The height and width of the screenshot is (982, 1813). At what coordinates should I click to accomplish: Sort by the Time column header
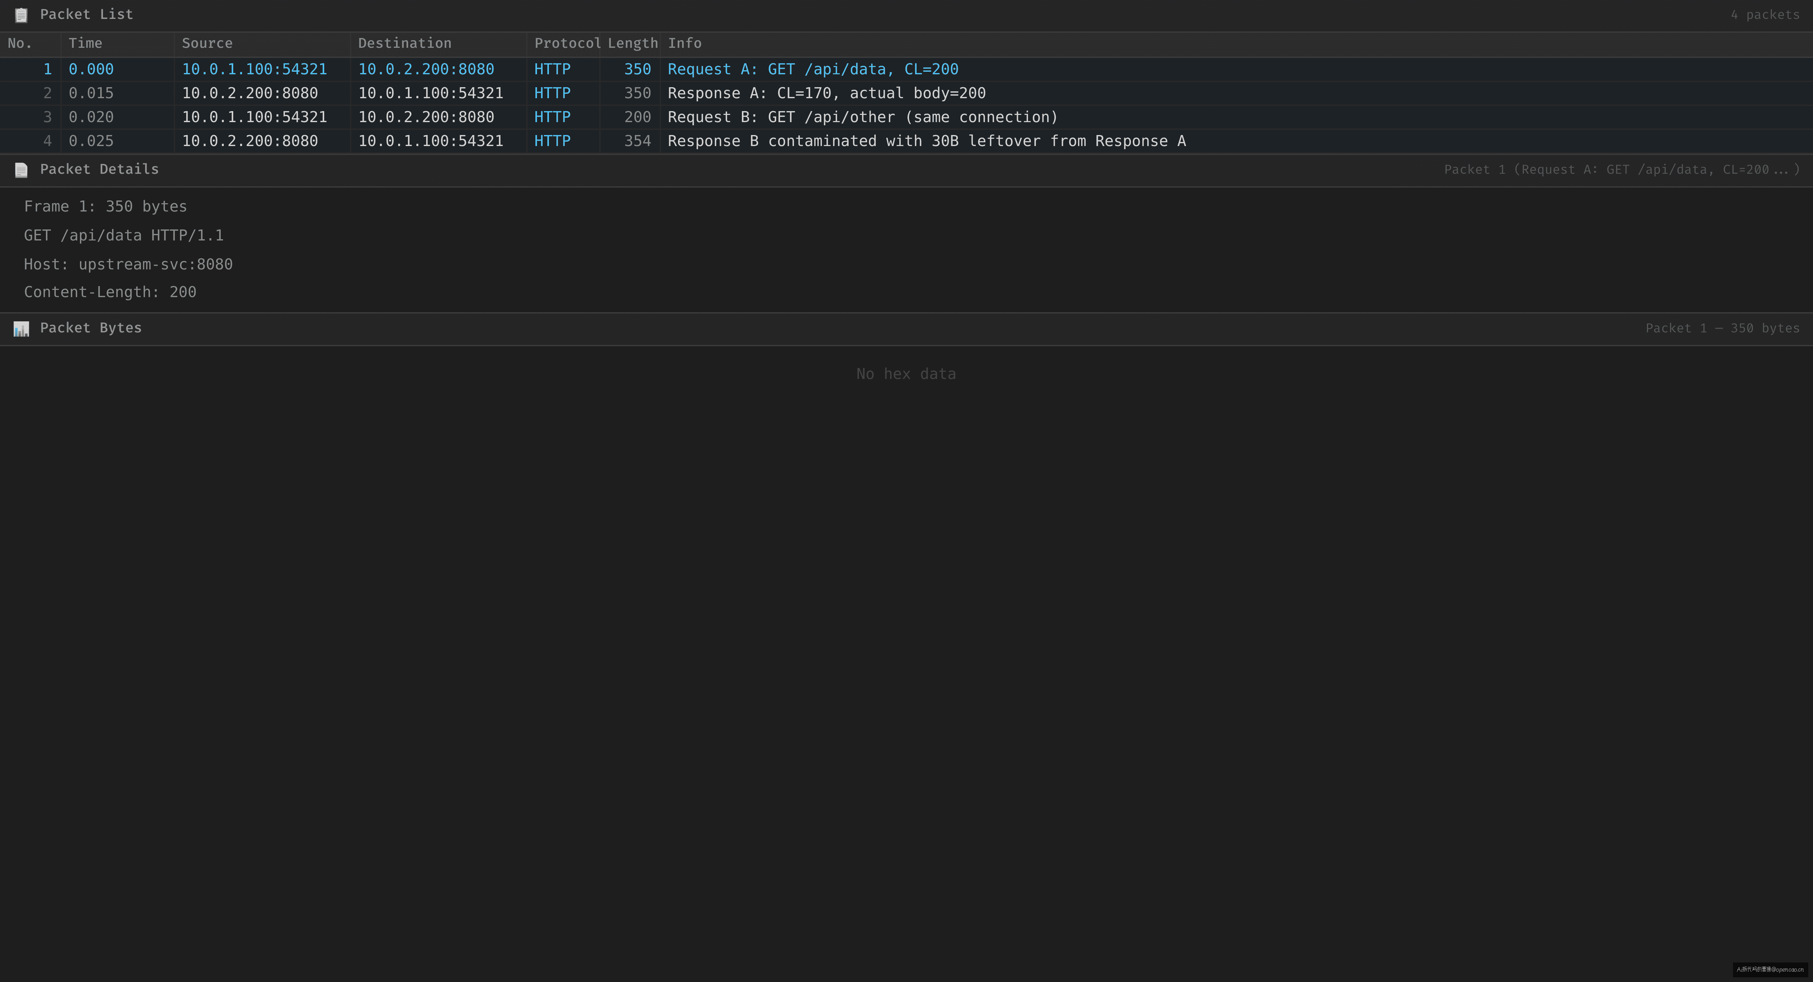point(117,44)
